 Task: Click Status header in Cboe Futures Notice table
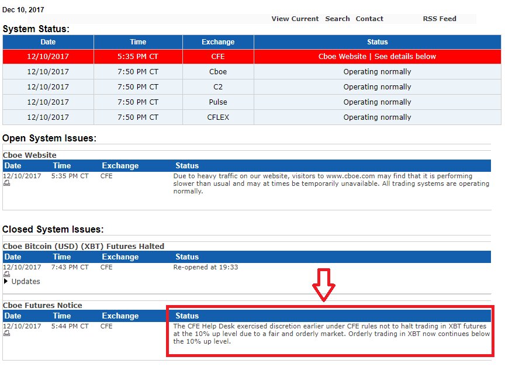pyautogui.click(x=187, y=316)
